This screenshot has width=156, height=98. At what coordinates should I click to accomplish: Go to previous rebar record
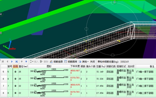tap(7, 61)
